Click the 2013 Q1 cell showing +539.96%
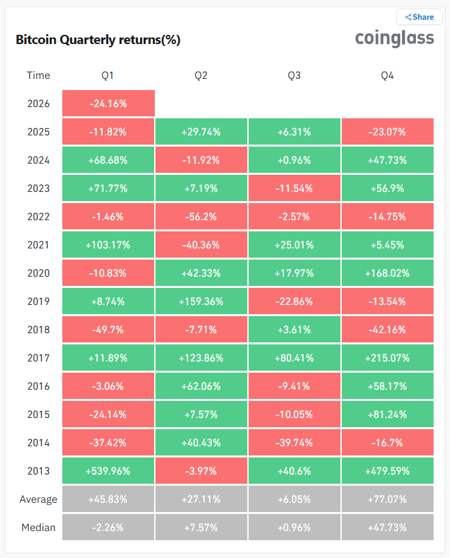The image size is (450, 558). click(108, 471)
